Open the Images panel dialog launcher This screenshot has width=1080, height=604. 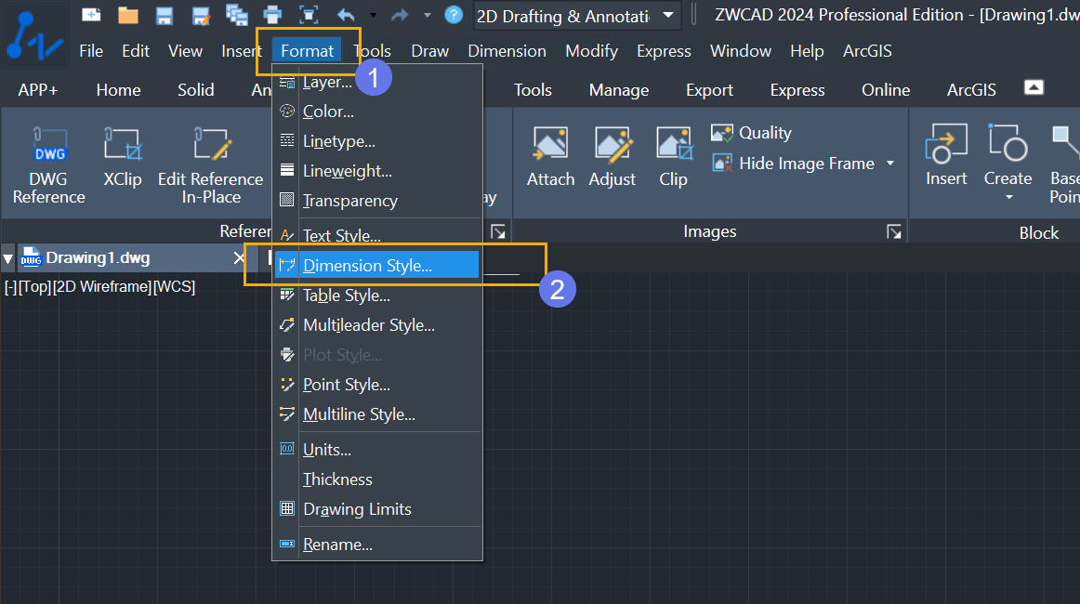click(x=893, y=232)
